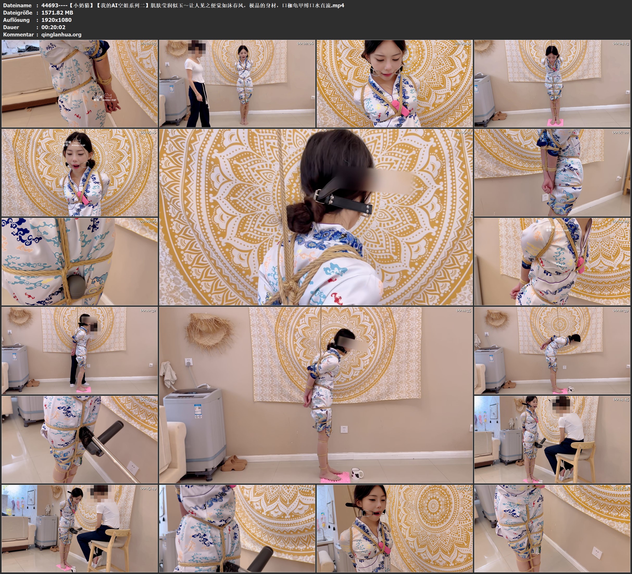Open the frame timestamped 00:14:45
The image size is (632, 574).
(x=552, y=439)
